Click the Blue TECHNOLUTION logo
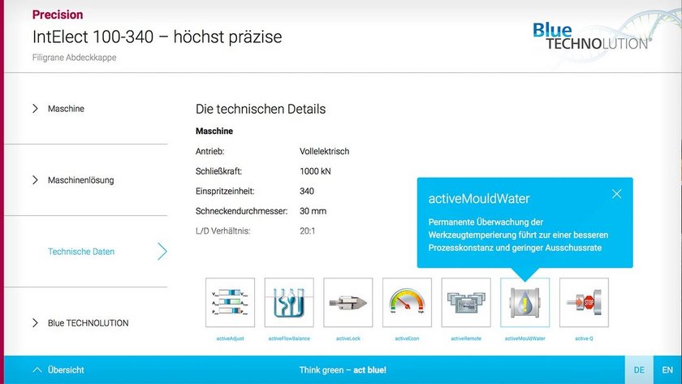This screenshot has height=384, width=682. [x=593, y=37]
